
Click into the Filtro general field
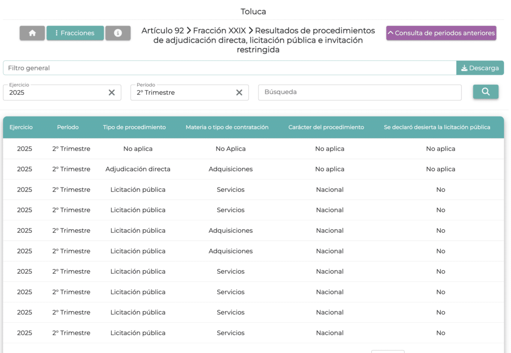tap(229, 68)
